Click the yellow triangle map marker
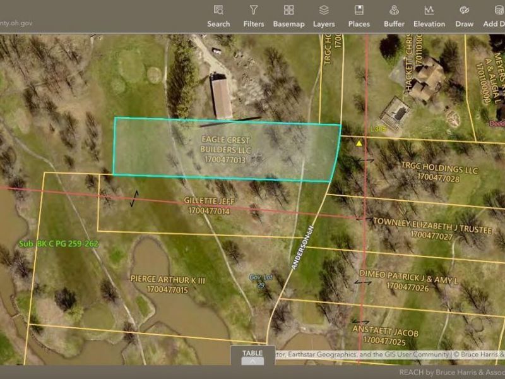This screenshot has height=379, width=505. coord(359,143)
